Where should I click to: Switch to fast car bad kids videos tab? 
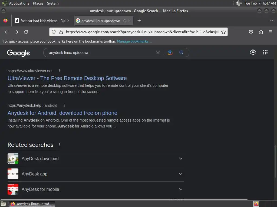pos(42,21)
